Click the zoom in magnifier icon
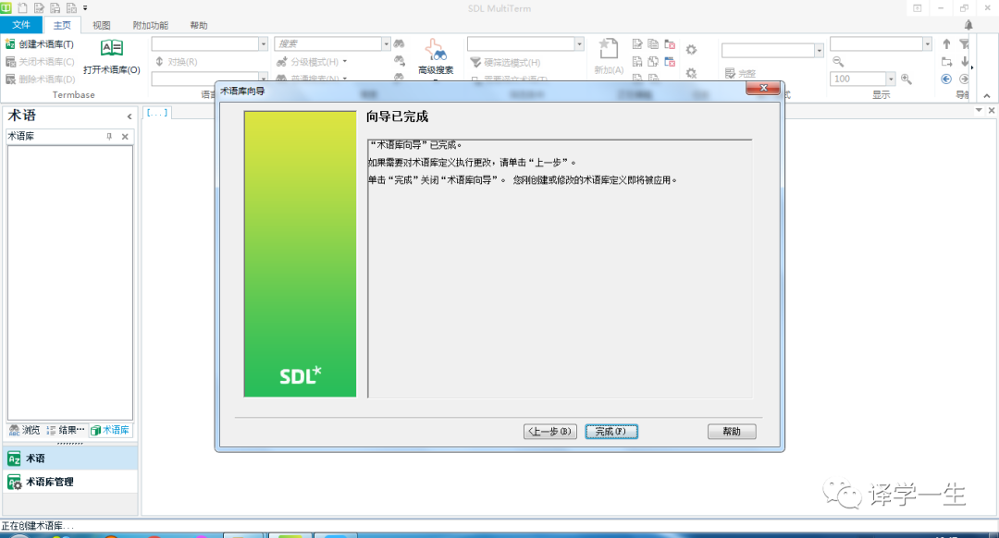Image resolution: width=999 pixels, height=538 pixels. (x=906, y=79)
